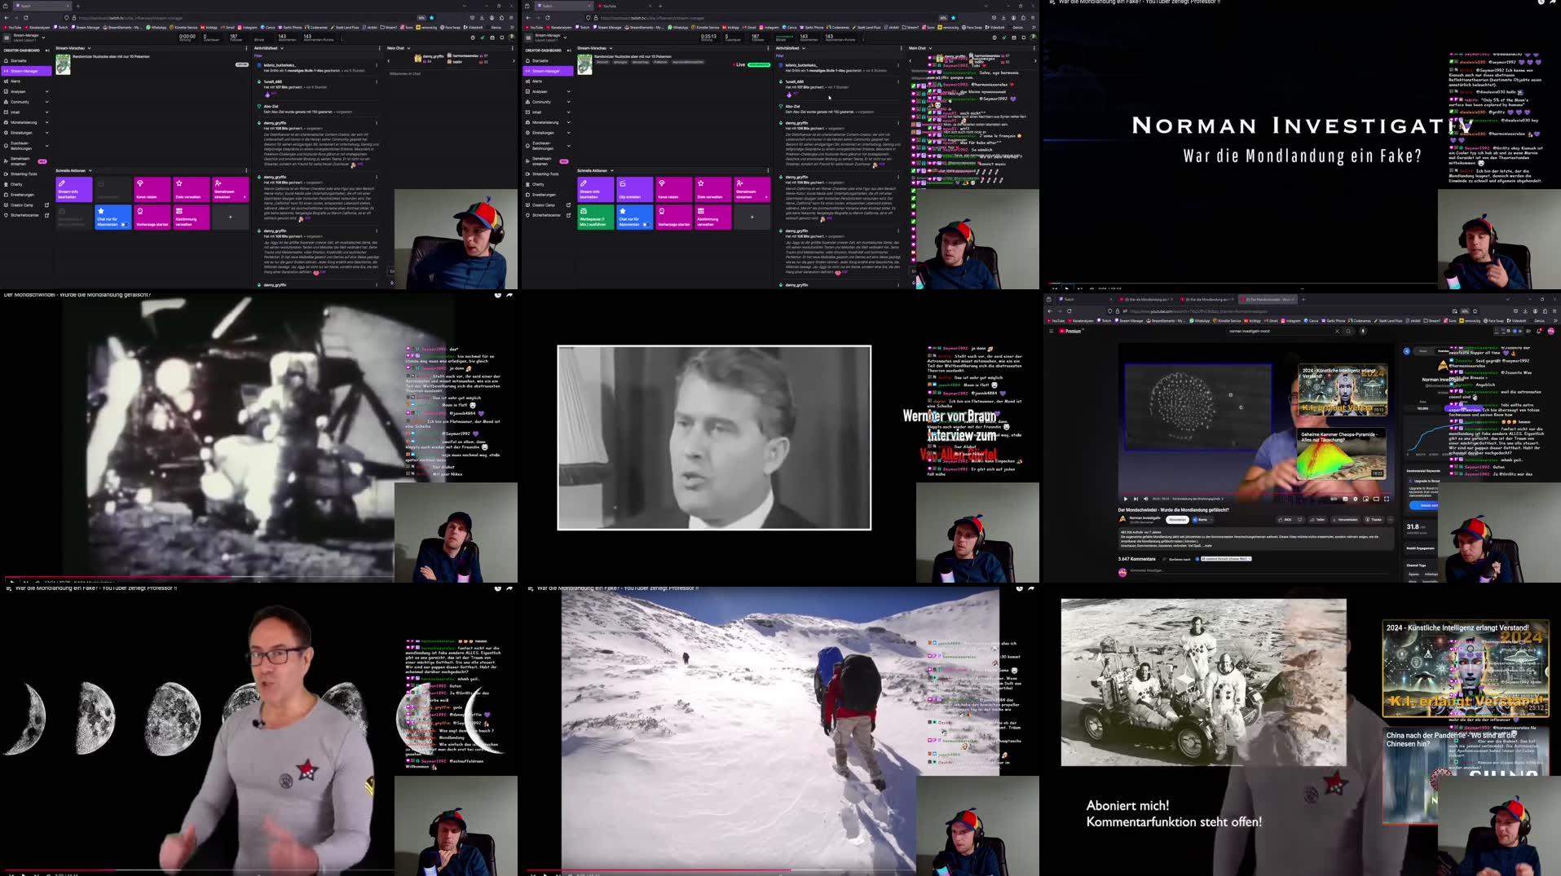Play the paused YouTube video
1561x876 pixels.
point(1126,499)
